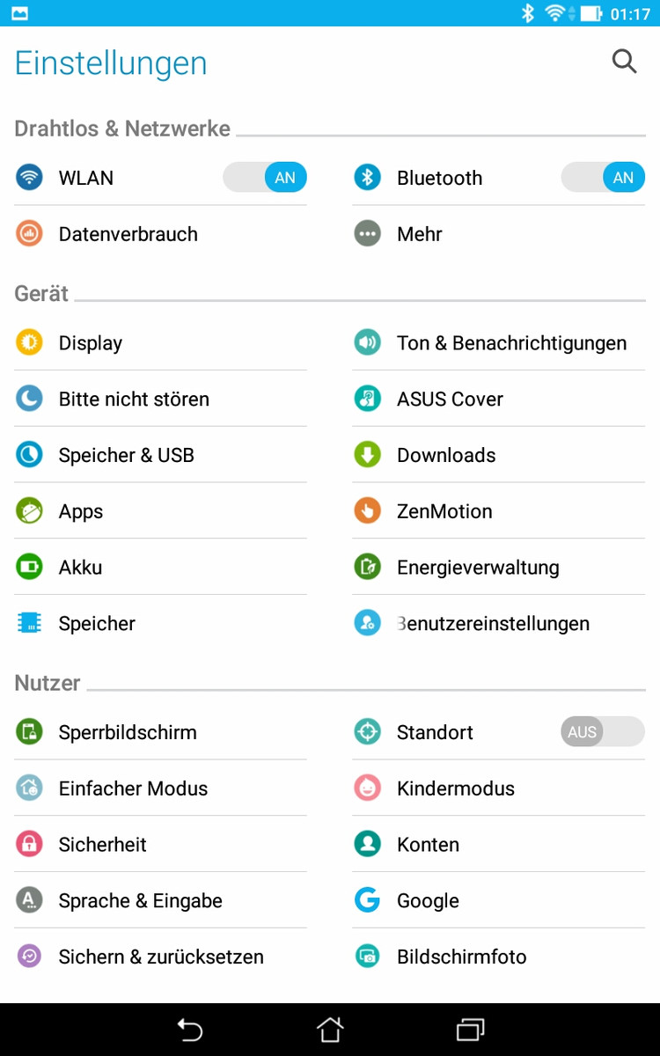Click the Bildschirmfoto screenshot icon
The image size is (660, 1056).
click(367, 957)
